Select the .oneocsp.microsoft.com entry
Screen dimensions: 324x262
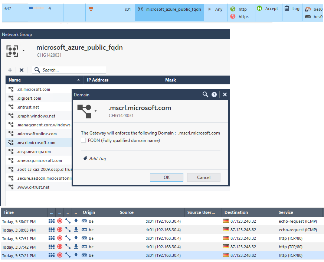point(39,160)
